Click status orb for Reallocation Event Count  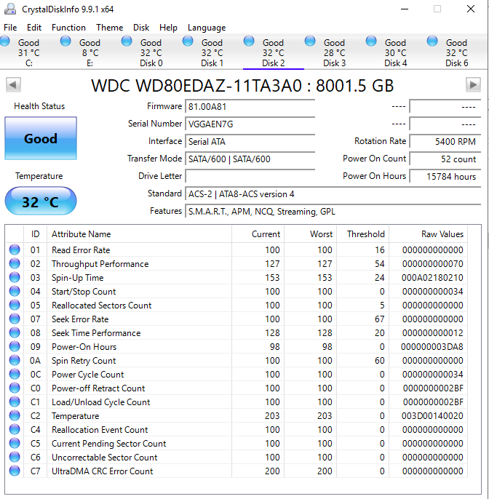(15, 430)
